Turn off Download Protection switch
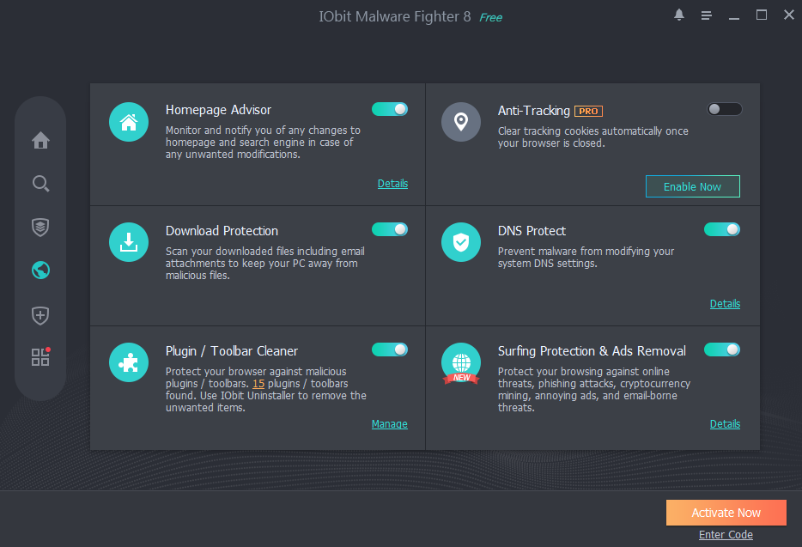 point(389,229)
